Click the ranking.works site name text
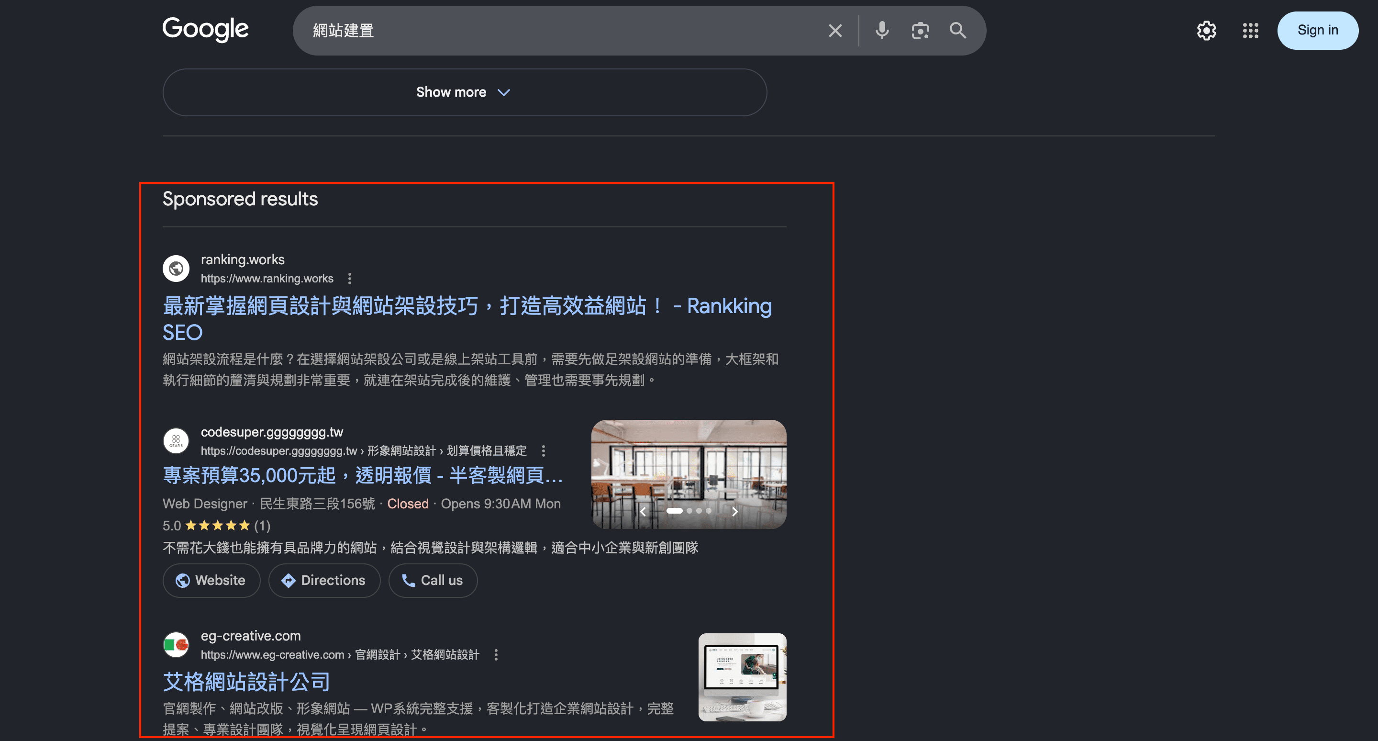Screen dimensions: 1378x741 click(242, 259)
